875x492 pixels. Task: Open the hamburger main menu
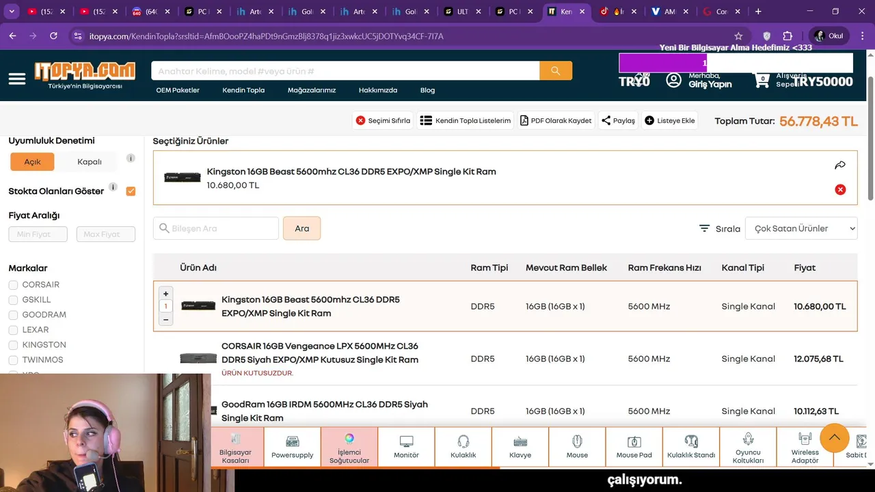click(x=17, y=79)
